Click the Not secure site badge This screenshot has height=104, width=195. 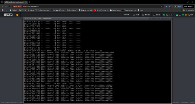(x=18, y=6)
